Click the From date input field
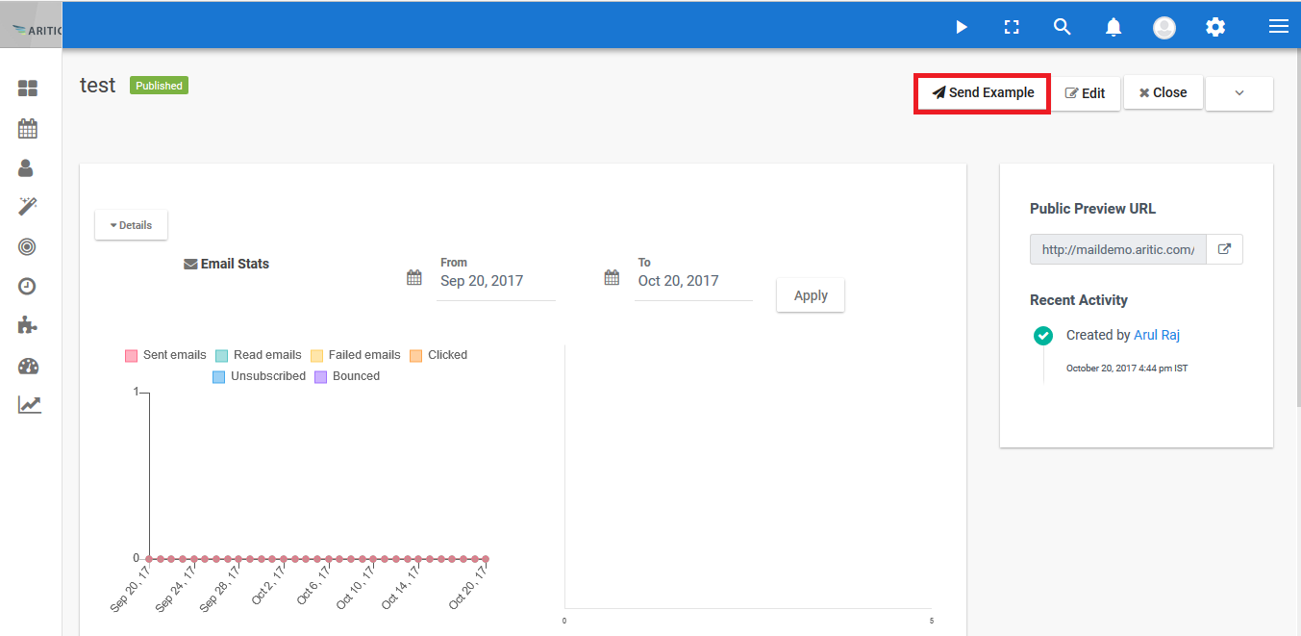This screenshot has height=636, width=1301. [x=495, y=281]
